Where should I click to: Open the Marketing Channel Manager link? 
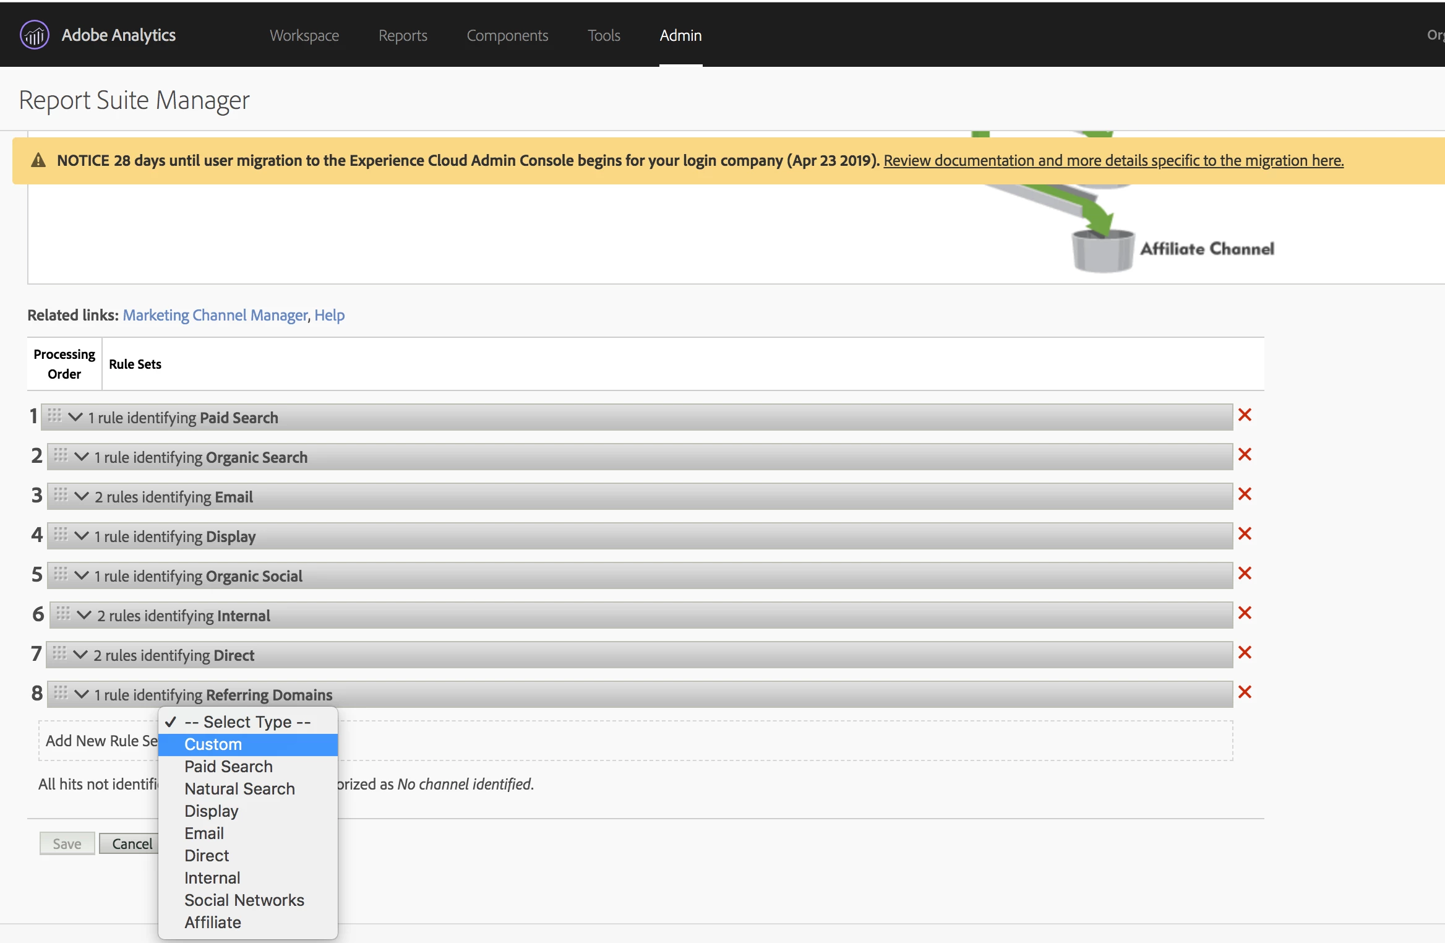point(215,315)
